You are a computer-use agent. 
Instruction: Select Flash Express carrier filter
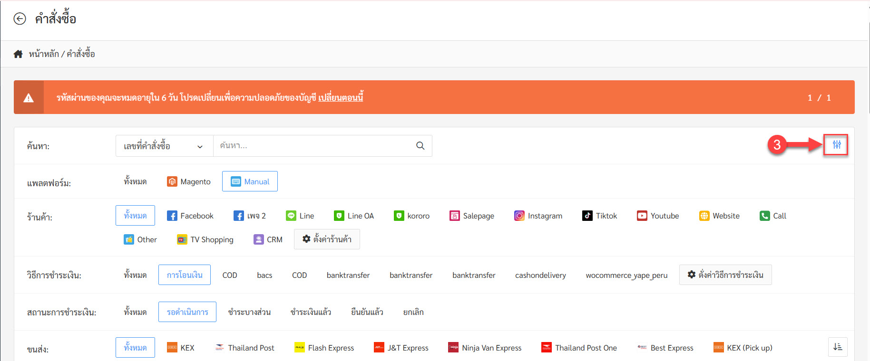click(324, 348)
